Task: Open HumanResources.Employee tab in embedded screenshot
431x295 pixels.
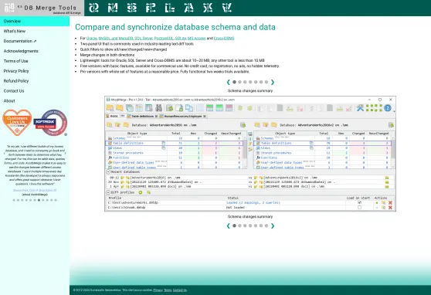Action: (x=183, y=117)
